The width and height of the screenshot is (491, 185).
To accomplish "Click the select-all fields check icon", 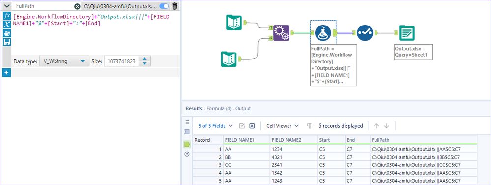I will tap(242, 126).
